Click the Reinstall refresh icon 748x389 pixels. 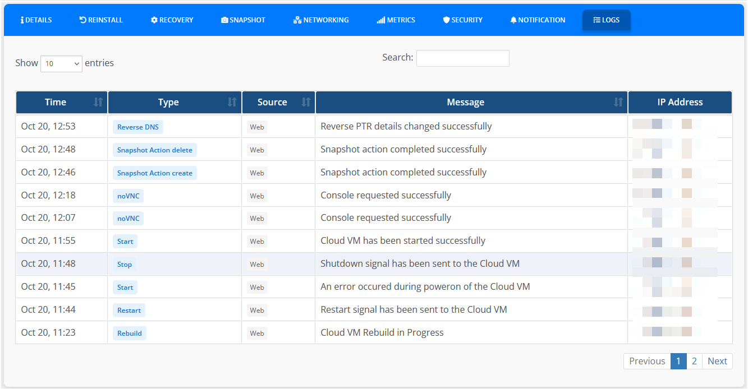(x=82, y=20)
